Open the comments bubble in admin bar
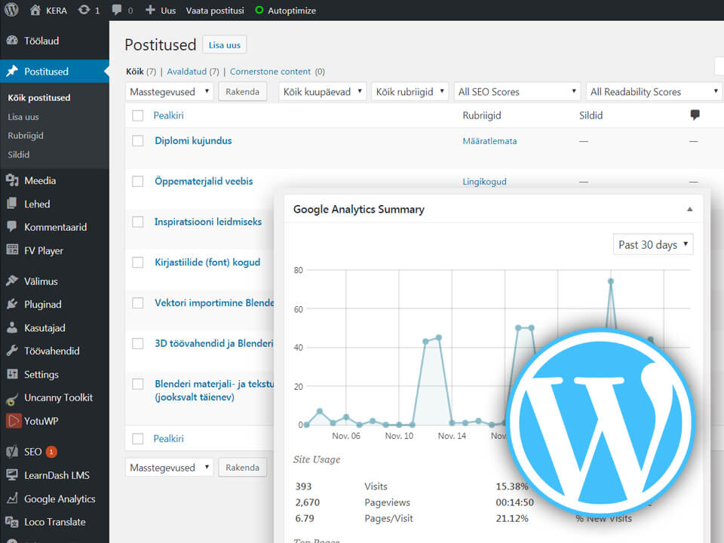Viewport: 724px width, 543px height. coord(116,10)
